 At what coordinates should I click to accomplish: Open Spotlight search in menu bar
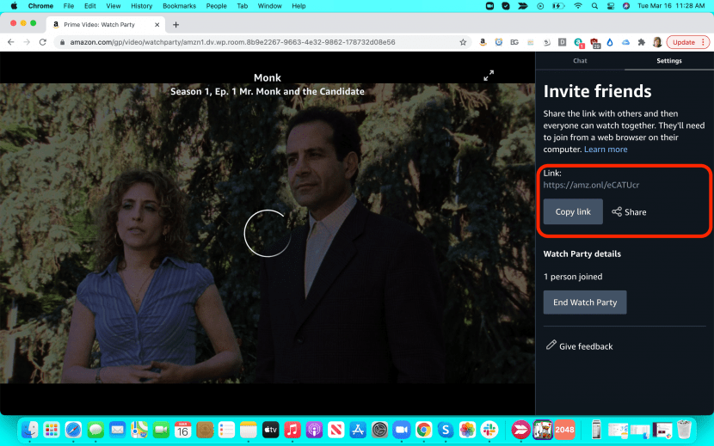coord(594,6)
